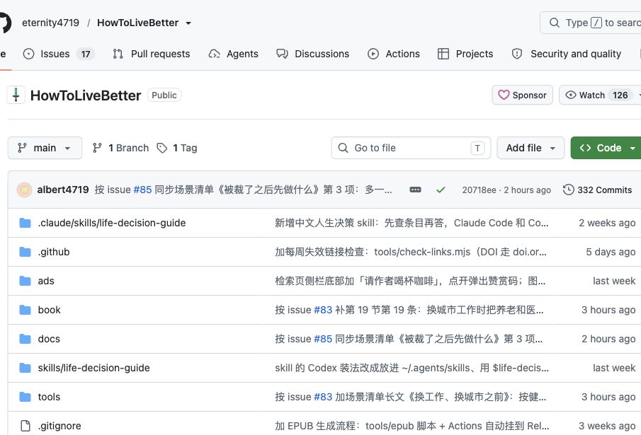Viewport: 641px width, 435px height.
Task: Open issue #85 link in latest commit
Action: point(142,190)
